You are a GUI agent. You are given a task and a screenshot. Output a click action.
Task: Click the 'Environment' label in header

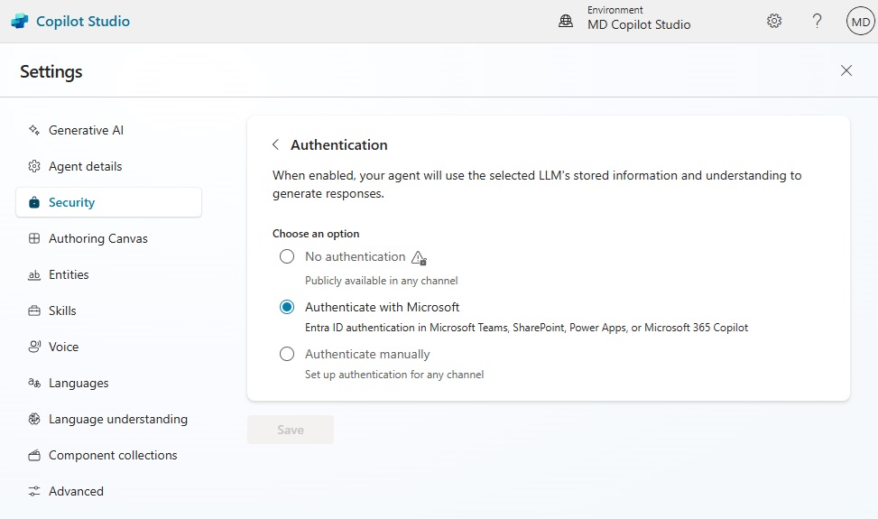click(615, 10)
